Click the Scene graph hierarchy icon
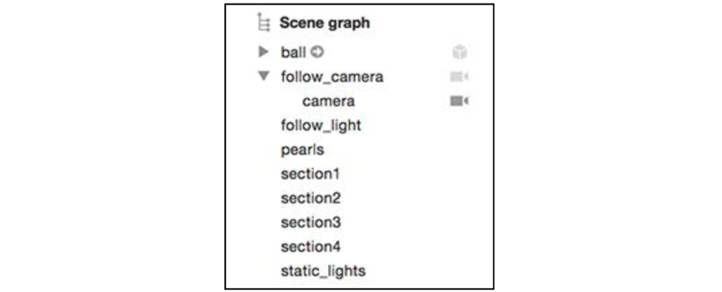The width and height of the screenshot is (722, 292). [x=264, y=23]
